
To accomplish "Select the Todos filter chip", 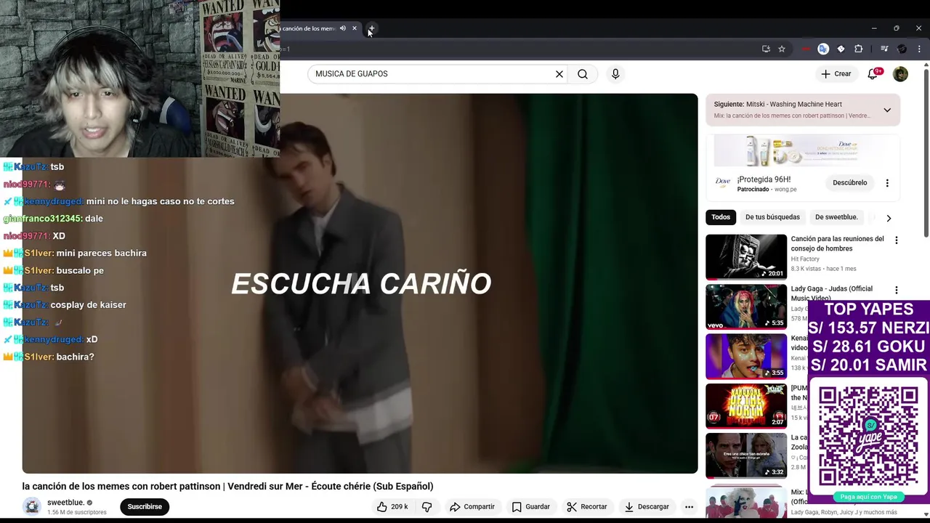I will [x=721, y=217].
